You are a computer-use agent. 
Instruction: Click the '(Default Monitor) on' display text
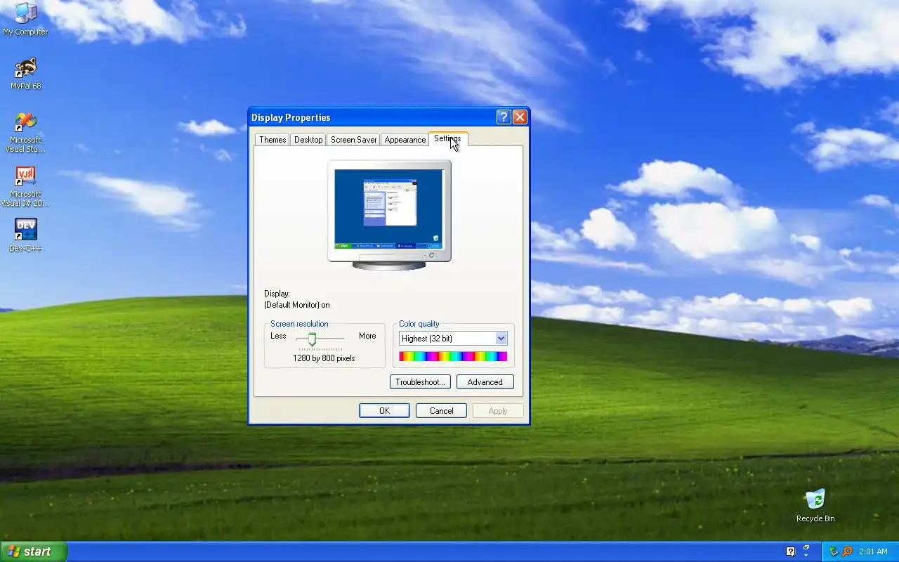[x=297, y=305]
